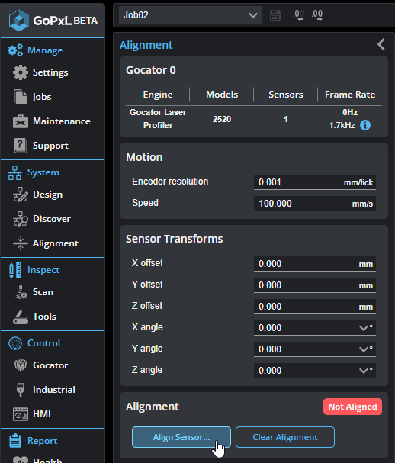Collapse the Alignment panel with chevron
The width and height of the screenshot is (395, 463).
(x=381, y=44)
